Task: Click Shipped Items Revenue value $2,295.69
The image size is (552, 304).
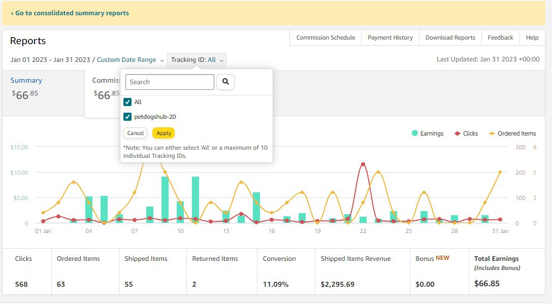Action: click(x=337, y=284)
